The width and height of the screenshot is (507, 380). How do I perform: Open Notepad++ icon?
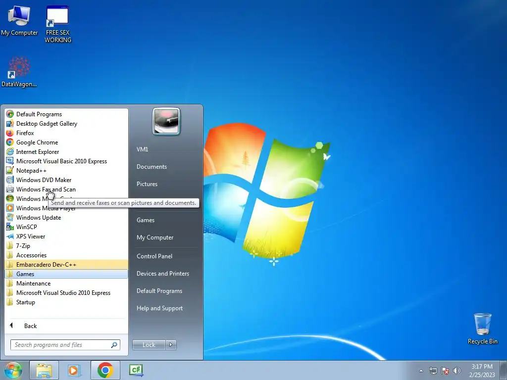(10, 170)
